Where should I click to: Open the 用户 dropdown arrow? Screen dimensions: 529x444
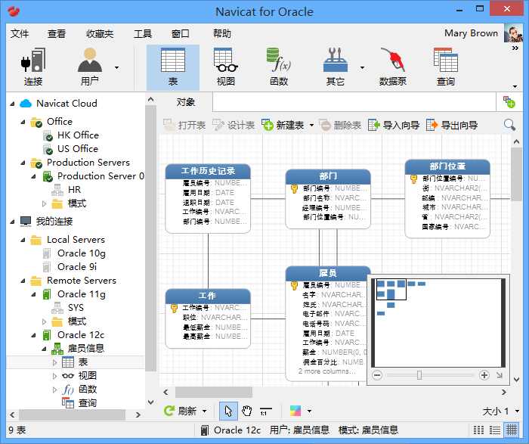(116, 68)
